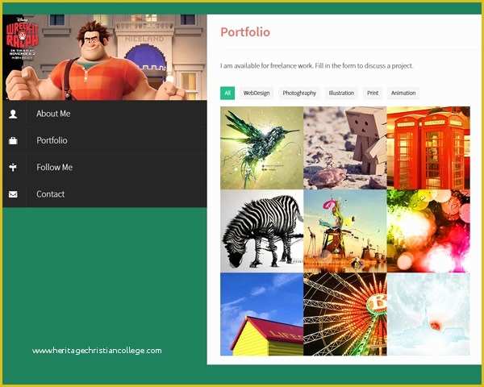This screenshot has height=387, width=484.
Task: Click the briefcase icon beside Portfolio
Action: pyautogui.click(x=13, y=141)
